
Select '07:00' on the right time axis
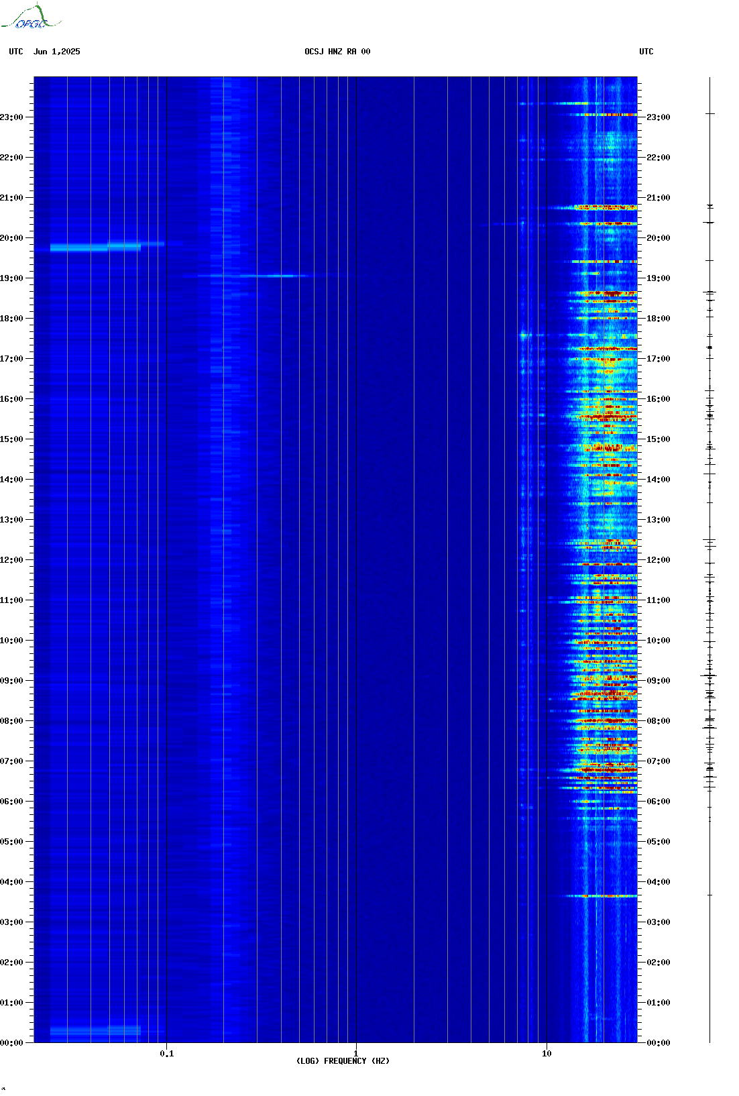658,761
